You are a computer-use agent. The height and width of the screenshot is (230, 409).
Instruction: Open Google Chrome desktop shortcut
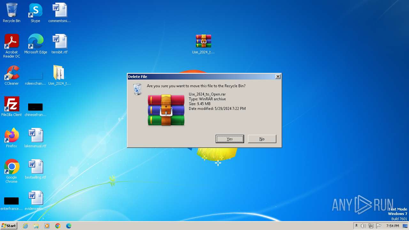point(12,171)
